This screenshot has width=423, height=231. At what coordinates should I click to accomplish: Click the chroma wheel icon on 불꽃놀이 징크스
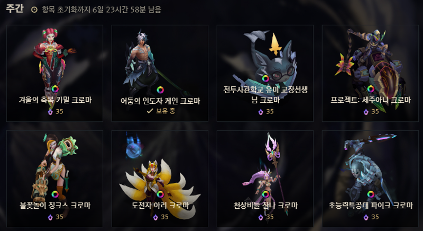55,194
